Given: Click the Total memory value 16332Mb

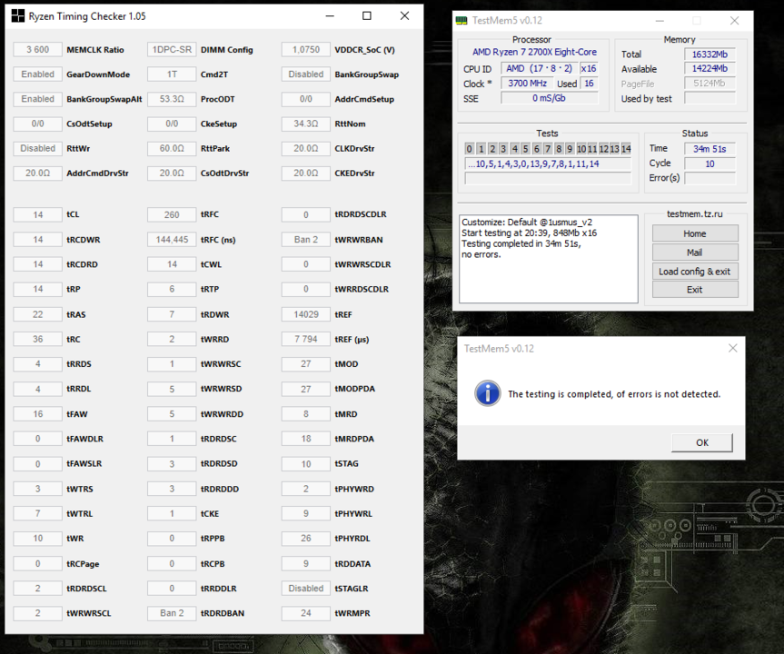Looking at the screenshot, I should tap(710, 54).
